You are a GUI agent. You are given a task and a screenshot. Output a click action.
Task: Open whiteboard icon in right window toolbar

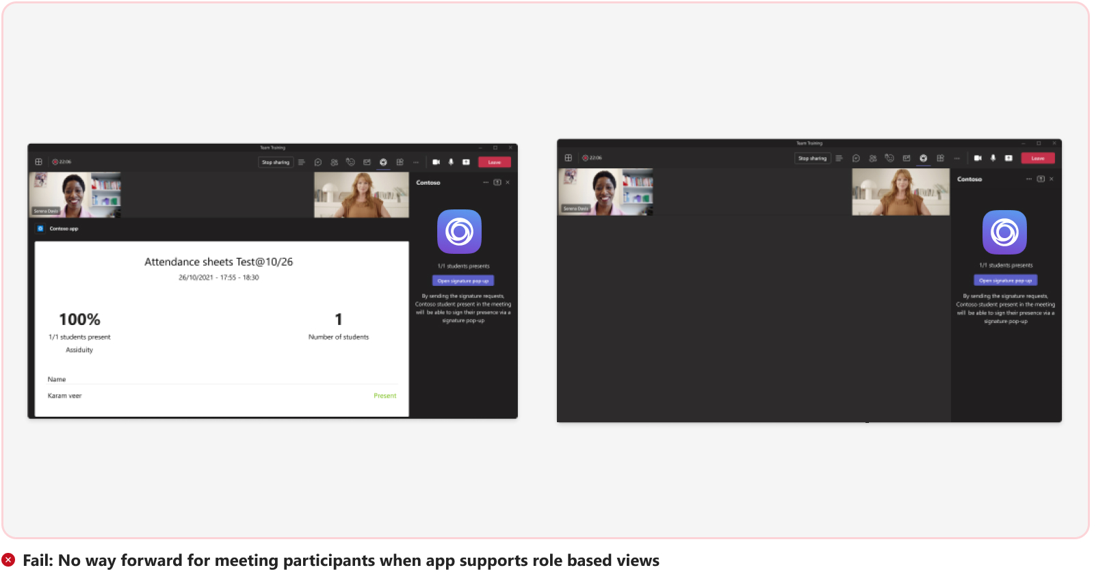point(907,158)
